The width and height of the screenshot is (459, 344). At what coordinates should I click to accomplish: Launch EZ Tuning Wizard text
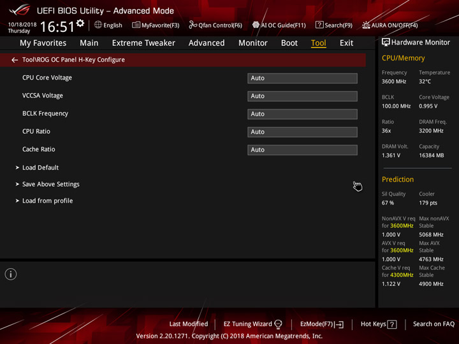click(247, 324)
